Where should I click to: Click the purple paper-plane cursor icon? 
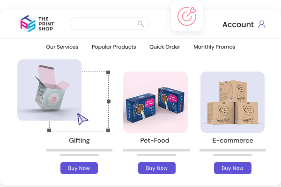[82, 119]
